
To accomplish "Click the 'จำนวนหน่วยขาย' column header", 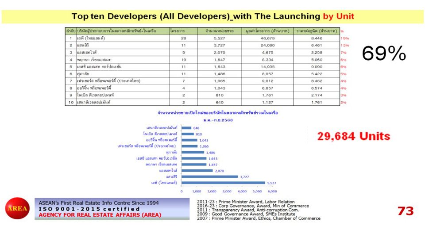I will click(217, 31).
